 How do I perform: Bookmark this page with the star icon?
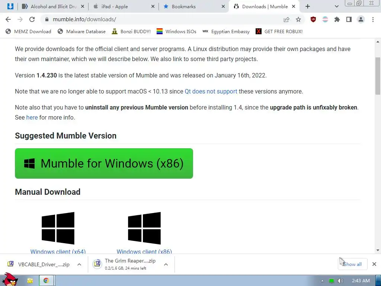[x=298, y=19]
